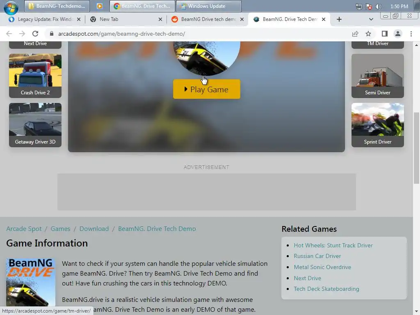Screen dimensions: 420x315
Task: Close the active BeamNG. Drive Tech Demo tab
Action: [x=324, y=19]
